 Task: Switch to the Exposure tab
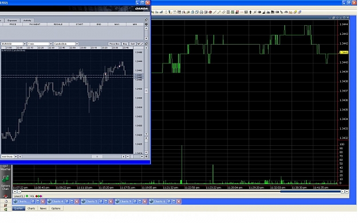pos(12,20)
